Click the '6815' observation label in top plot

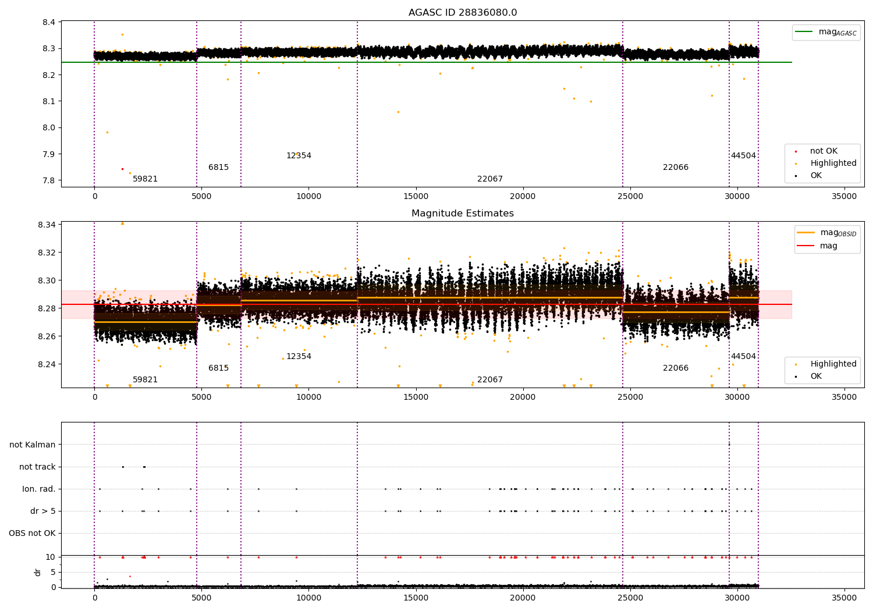tap(218, 168)
